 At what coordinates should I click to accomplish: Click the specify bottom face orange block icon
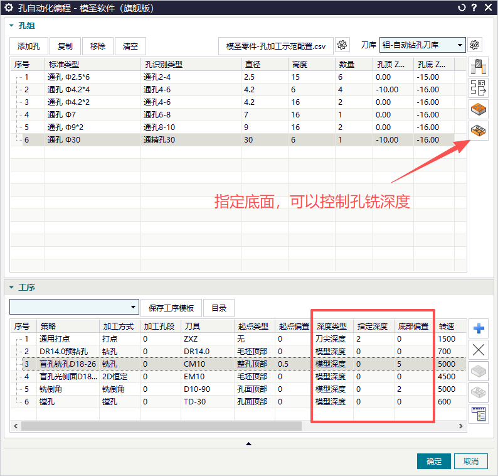pyautogui.click(x=479, y=130)
